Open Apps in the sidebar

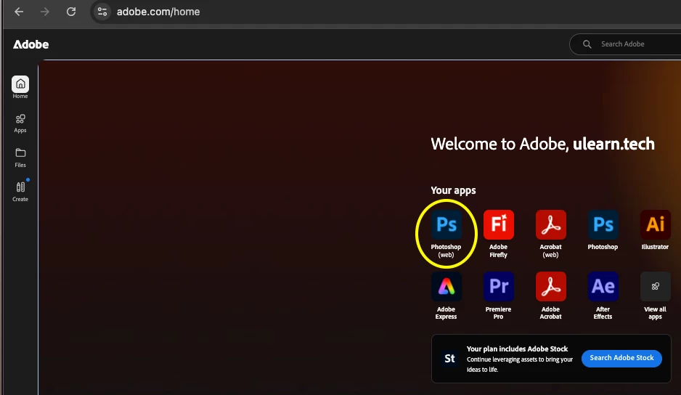20,123
